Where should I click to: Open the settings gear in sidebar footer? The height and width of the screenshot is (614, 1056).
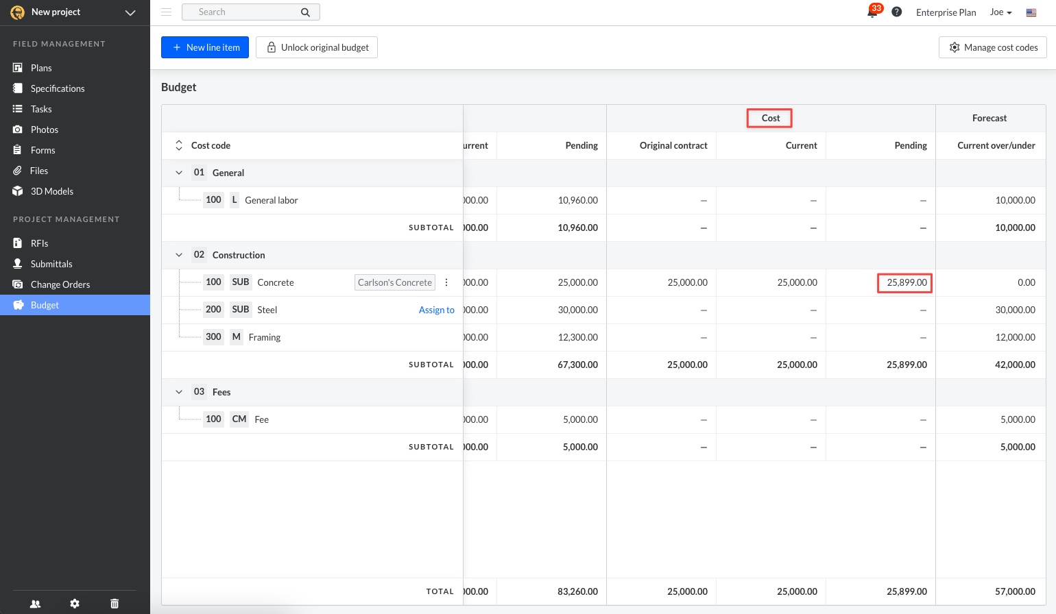click(75, 604)
